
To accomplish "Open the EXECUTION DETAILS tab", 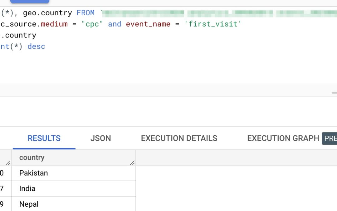I will (179, 138).
